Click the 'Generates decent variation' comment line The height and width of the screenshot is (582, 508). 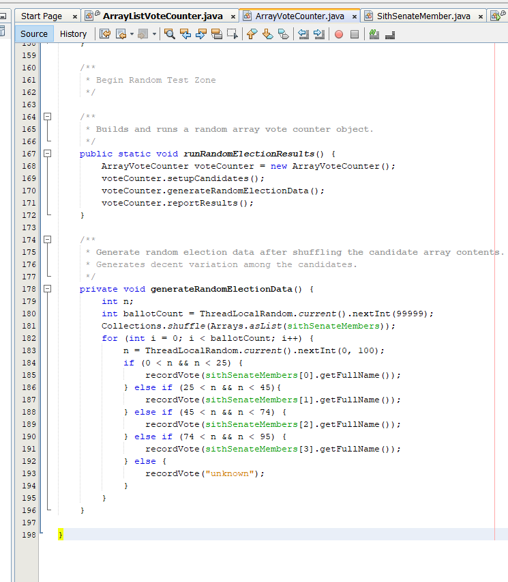[x=221, y=264]
